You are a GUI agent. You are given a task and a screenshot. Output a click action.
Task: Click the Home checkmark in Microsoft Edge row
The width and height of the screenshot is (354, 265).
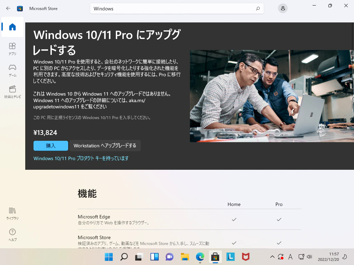(x=234, y=219)
